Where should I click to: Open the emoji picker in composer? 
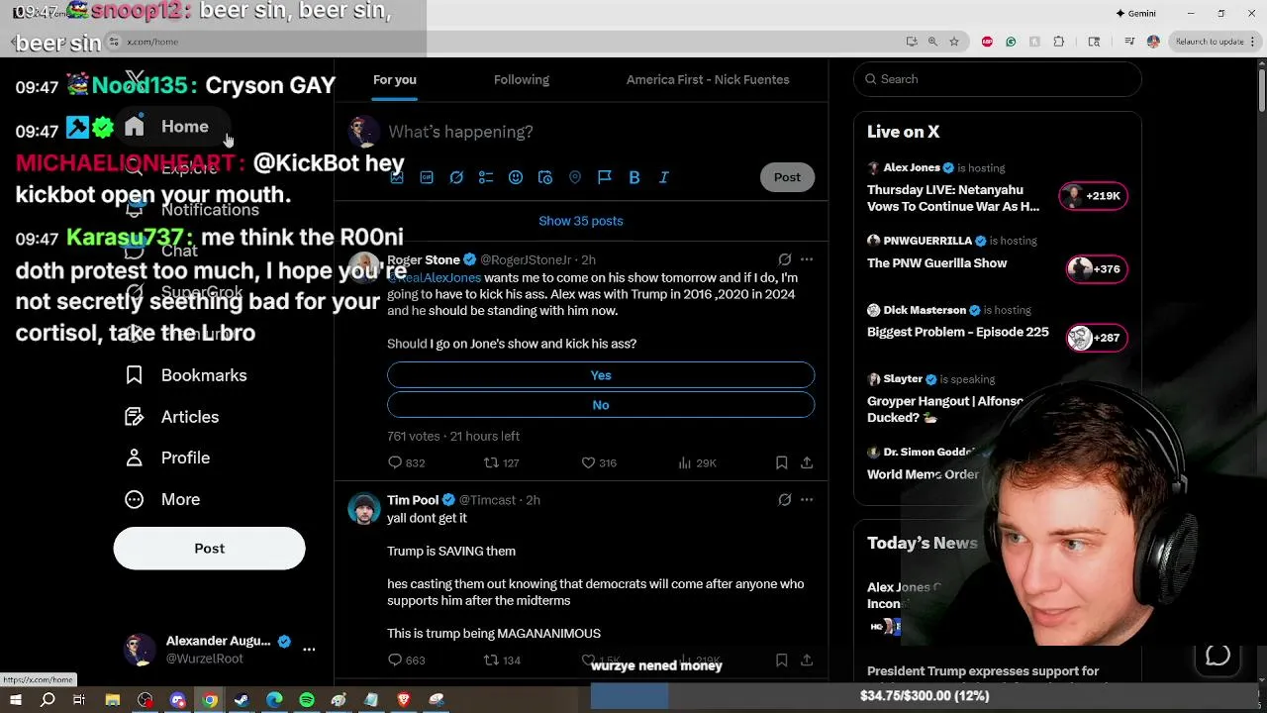pyautogui.click(x=516, y=177)
